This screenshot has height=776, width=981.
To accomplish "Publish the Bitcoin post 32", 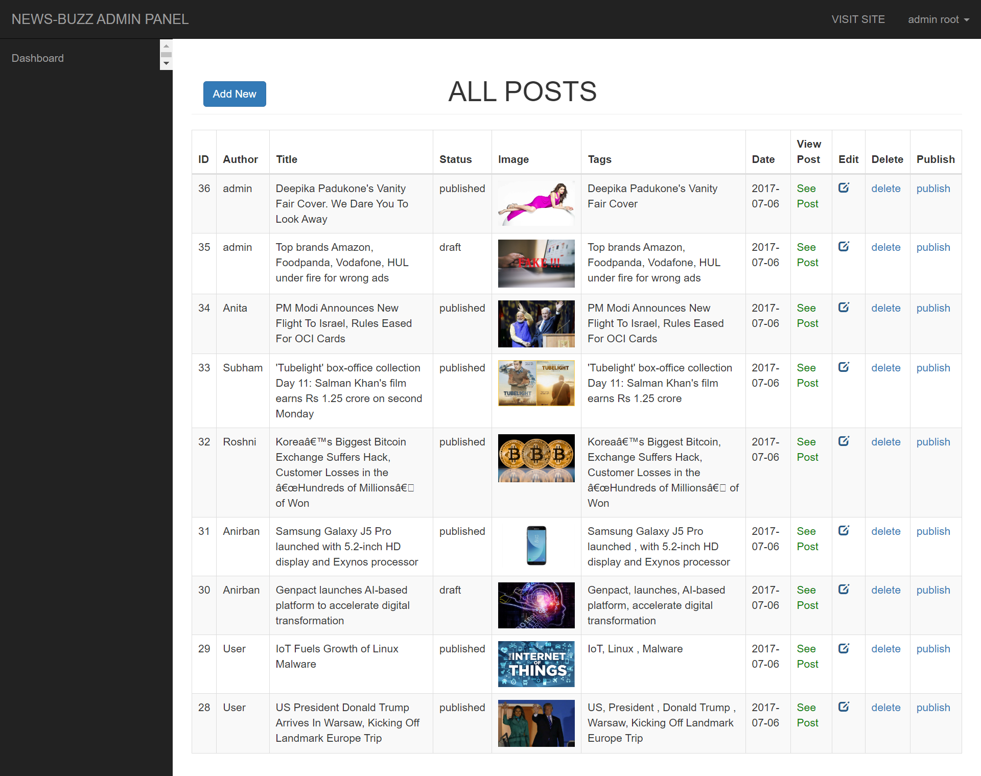I will [x=933, y=442].
